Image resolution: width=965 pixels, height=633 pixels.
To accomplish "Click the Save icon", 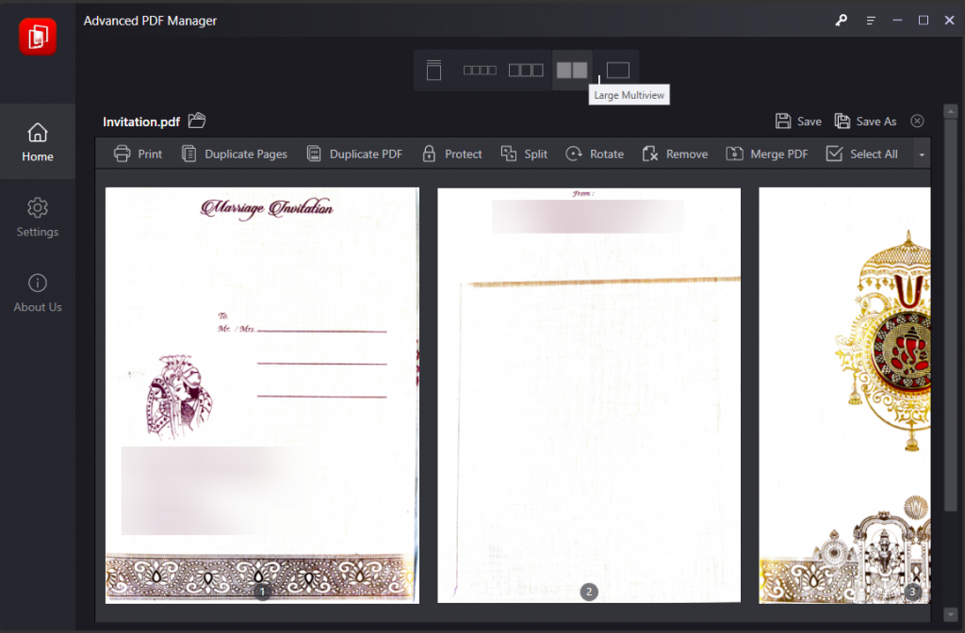I will 797,121.
